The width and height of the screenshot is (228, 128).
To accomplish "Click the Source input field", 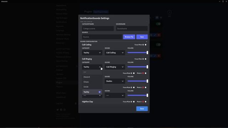I will (x=102, y=37).
